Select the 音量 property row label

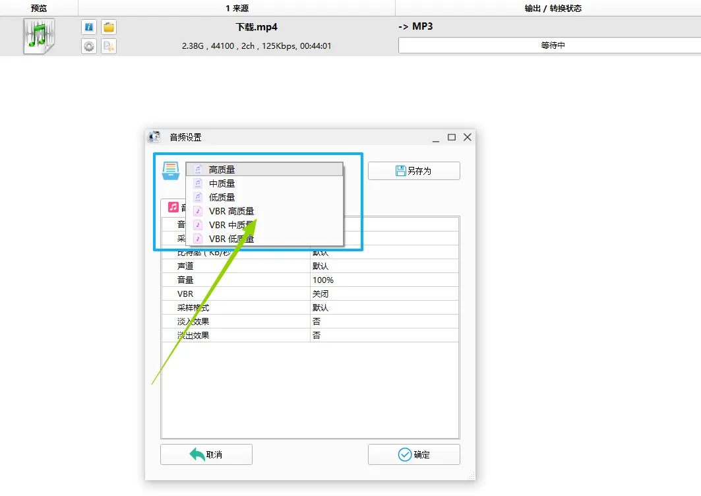tap(185, 280)
